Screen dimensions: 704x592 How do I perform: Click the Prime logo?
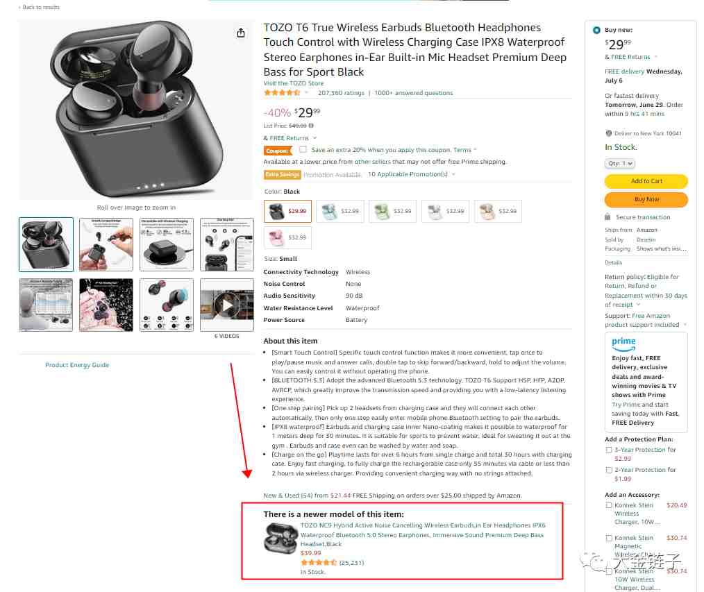(x=623, y=344)
